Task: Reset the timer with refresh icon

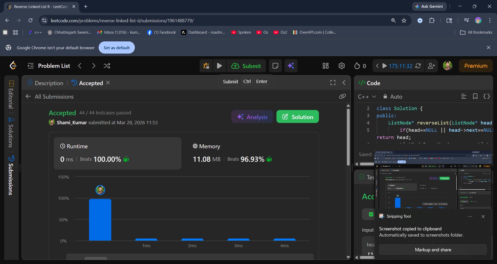Action: (x=418, y=66)
